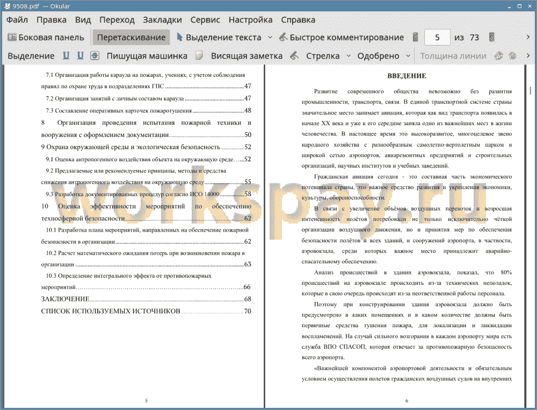
Task: Click contents entry 10.2 Расчет математического ожидания потерь
Action: coord(146,258)
